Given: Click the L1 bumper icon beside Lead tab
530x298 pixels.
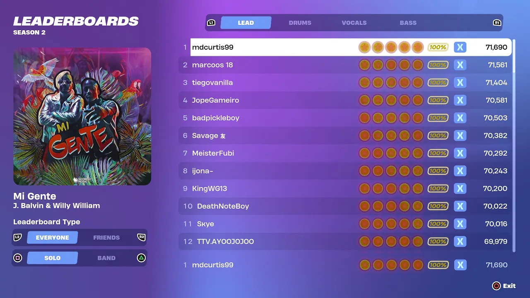Looking at the screenshot, I should [211, 23].
